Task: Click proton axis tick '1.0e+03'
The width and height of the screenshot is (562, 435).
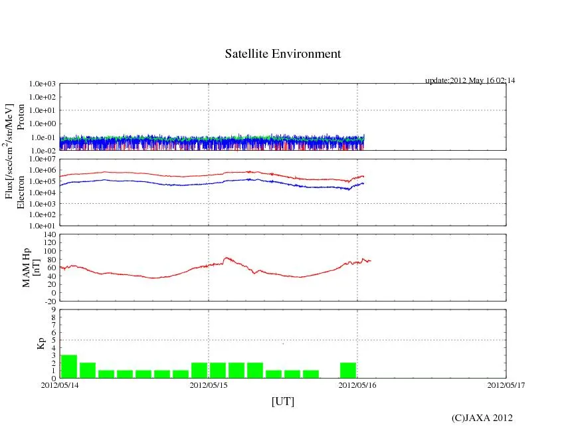Action: click(43, 84)
